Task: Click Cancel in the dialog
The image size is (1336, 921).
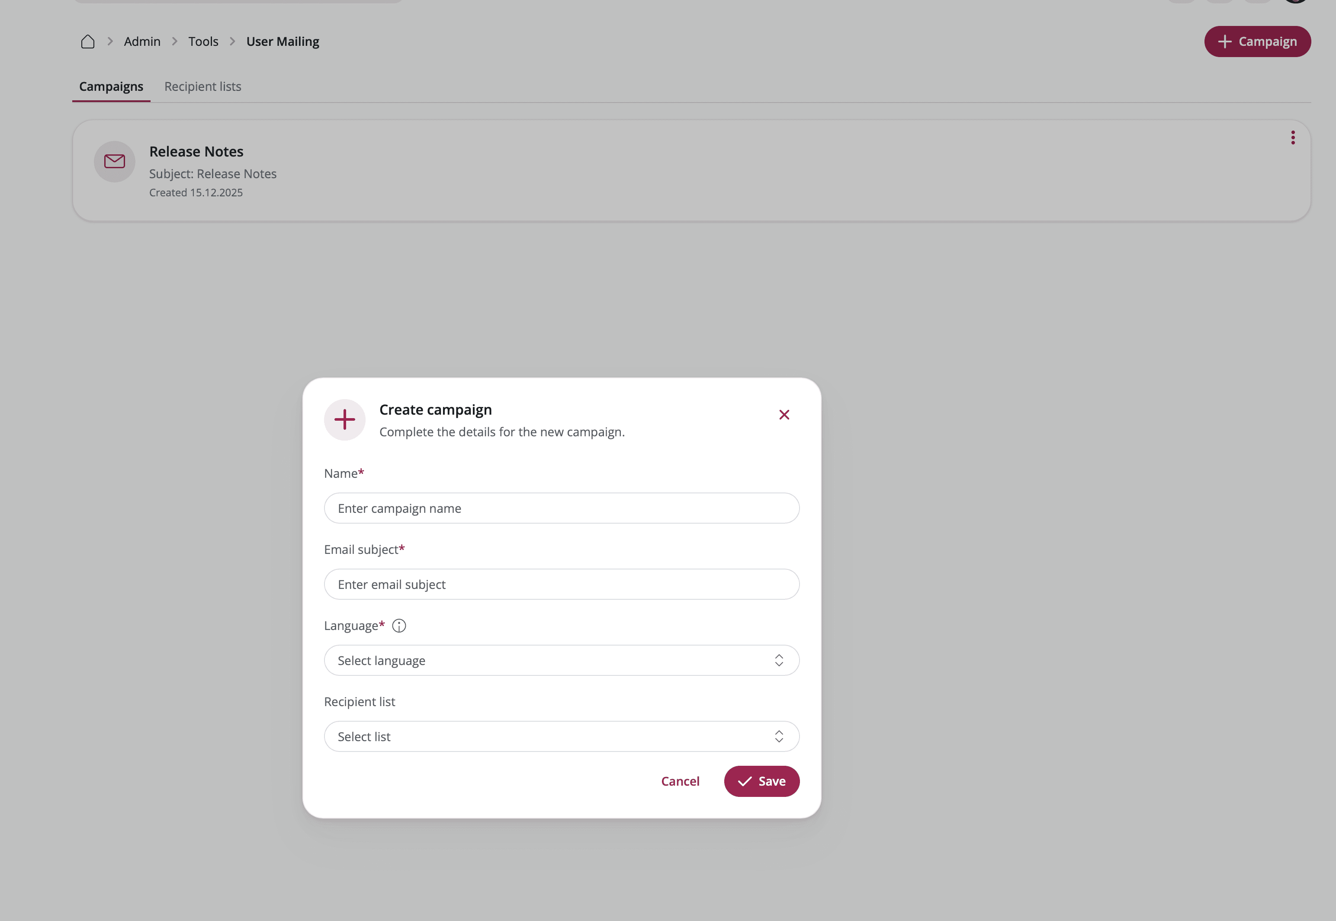Action: [680, 781]
